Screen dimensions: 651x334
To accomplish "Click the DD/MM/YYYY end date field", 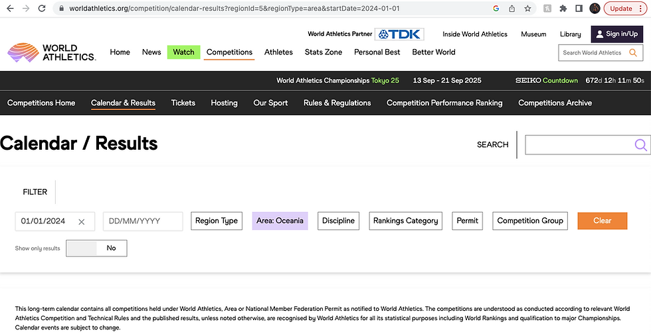I will pos(143,221).
